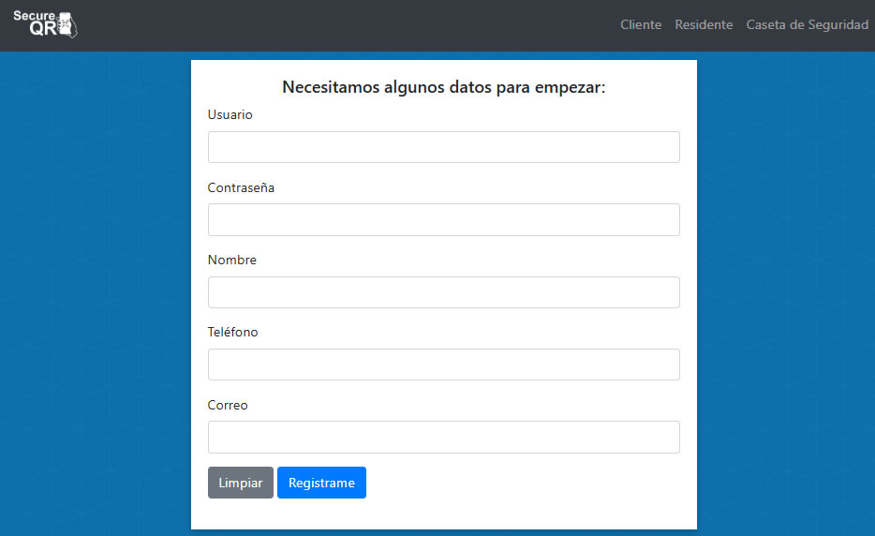Click into the Contraseña text box
Viewport: 875px width, 536px height.
(x=443, y=219)
